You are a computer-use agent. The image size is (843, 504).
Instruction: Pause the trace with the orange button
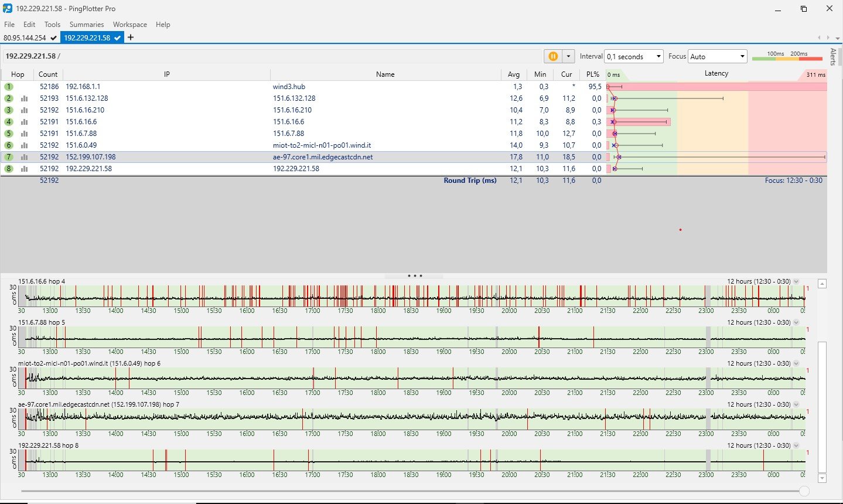tap(552, 56)
